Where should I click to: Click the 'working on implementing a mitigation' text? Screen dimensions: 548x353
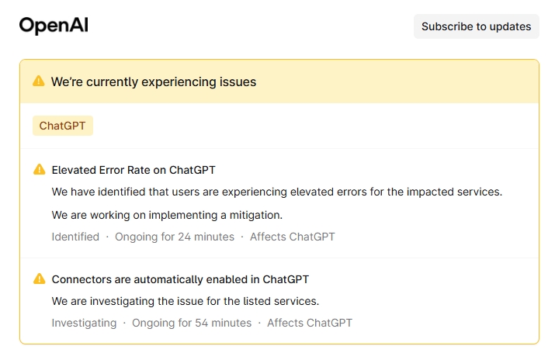pyautogui.click(x=167, y=215)
